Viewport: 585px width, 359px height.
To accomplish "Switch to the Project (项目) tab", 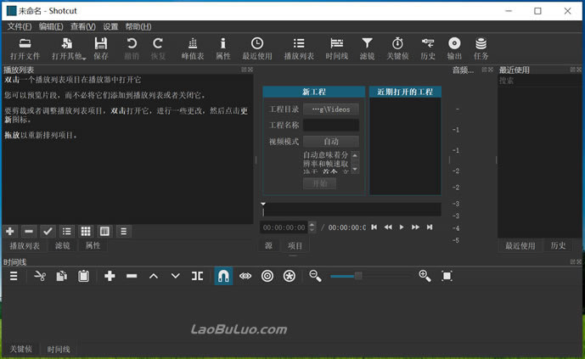I will coord(295,245).
